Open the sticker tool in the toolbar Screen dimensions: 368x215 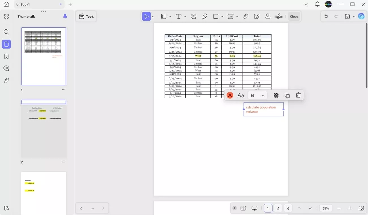click(256, 16)
